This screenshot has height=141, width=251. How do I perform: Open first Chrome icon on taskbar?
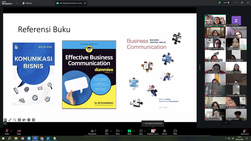click(x=22, y=138)
